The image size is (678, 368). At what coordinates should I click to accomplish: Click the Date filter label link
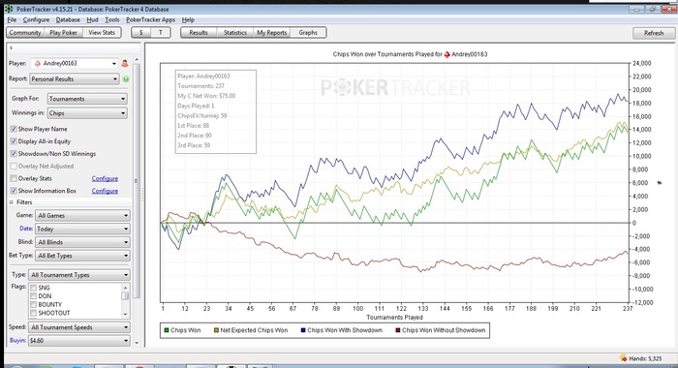tap(26, 229)
